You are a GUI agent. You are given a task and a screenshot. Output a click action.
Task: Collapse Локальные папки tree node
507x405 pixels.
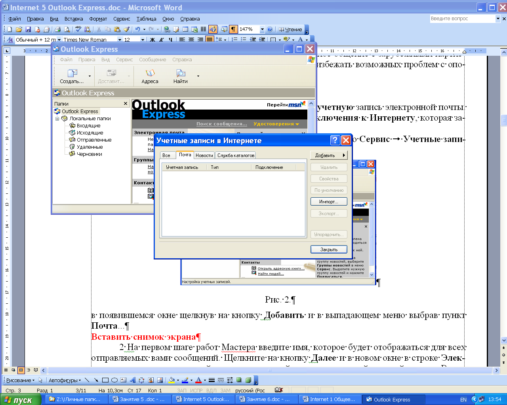click(57, 118)
